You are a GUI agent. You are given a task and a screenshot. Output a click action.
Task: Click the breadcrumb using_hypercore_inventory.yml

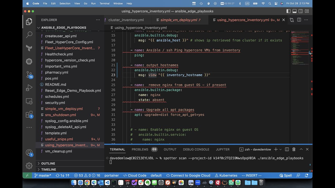coord(141,28)
